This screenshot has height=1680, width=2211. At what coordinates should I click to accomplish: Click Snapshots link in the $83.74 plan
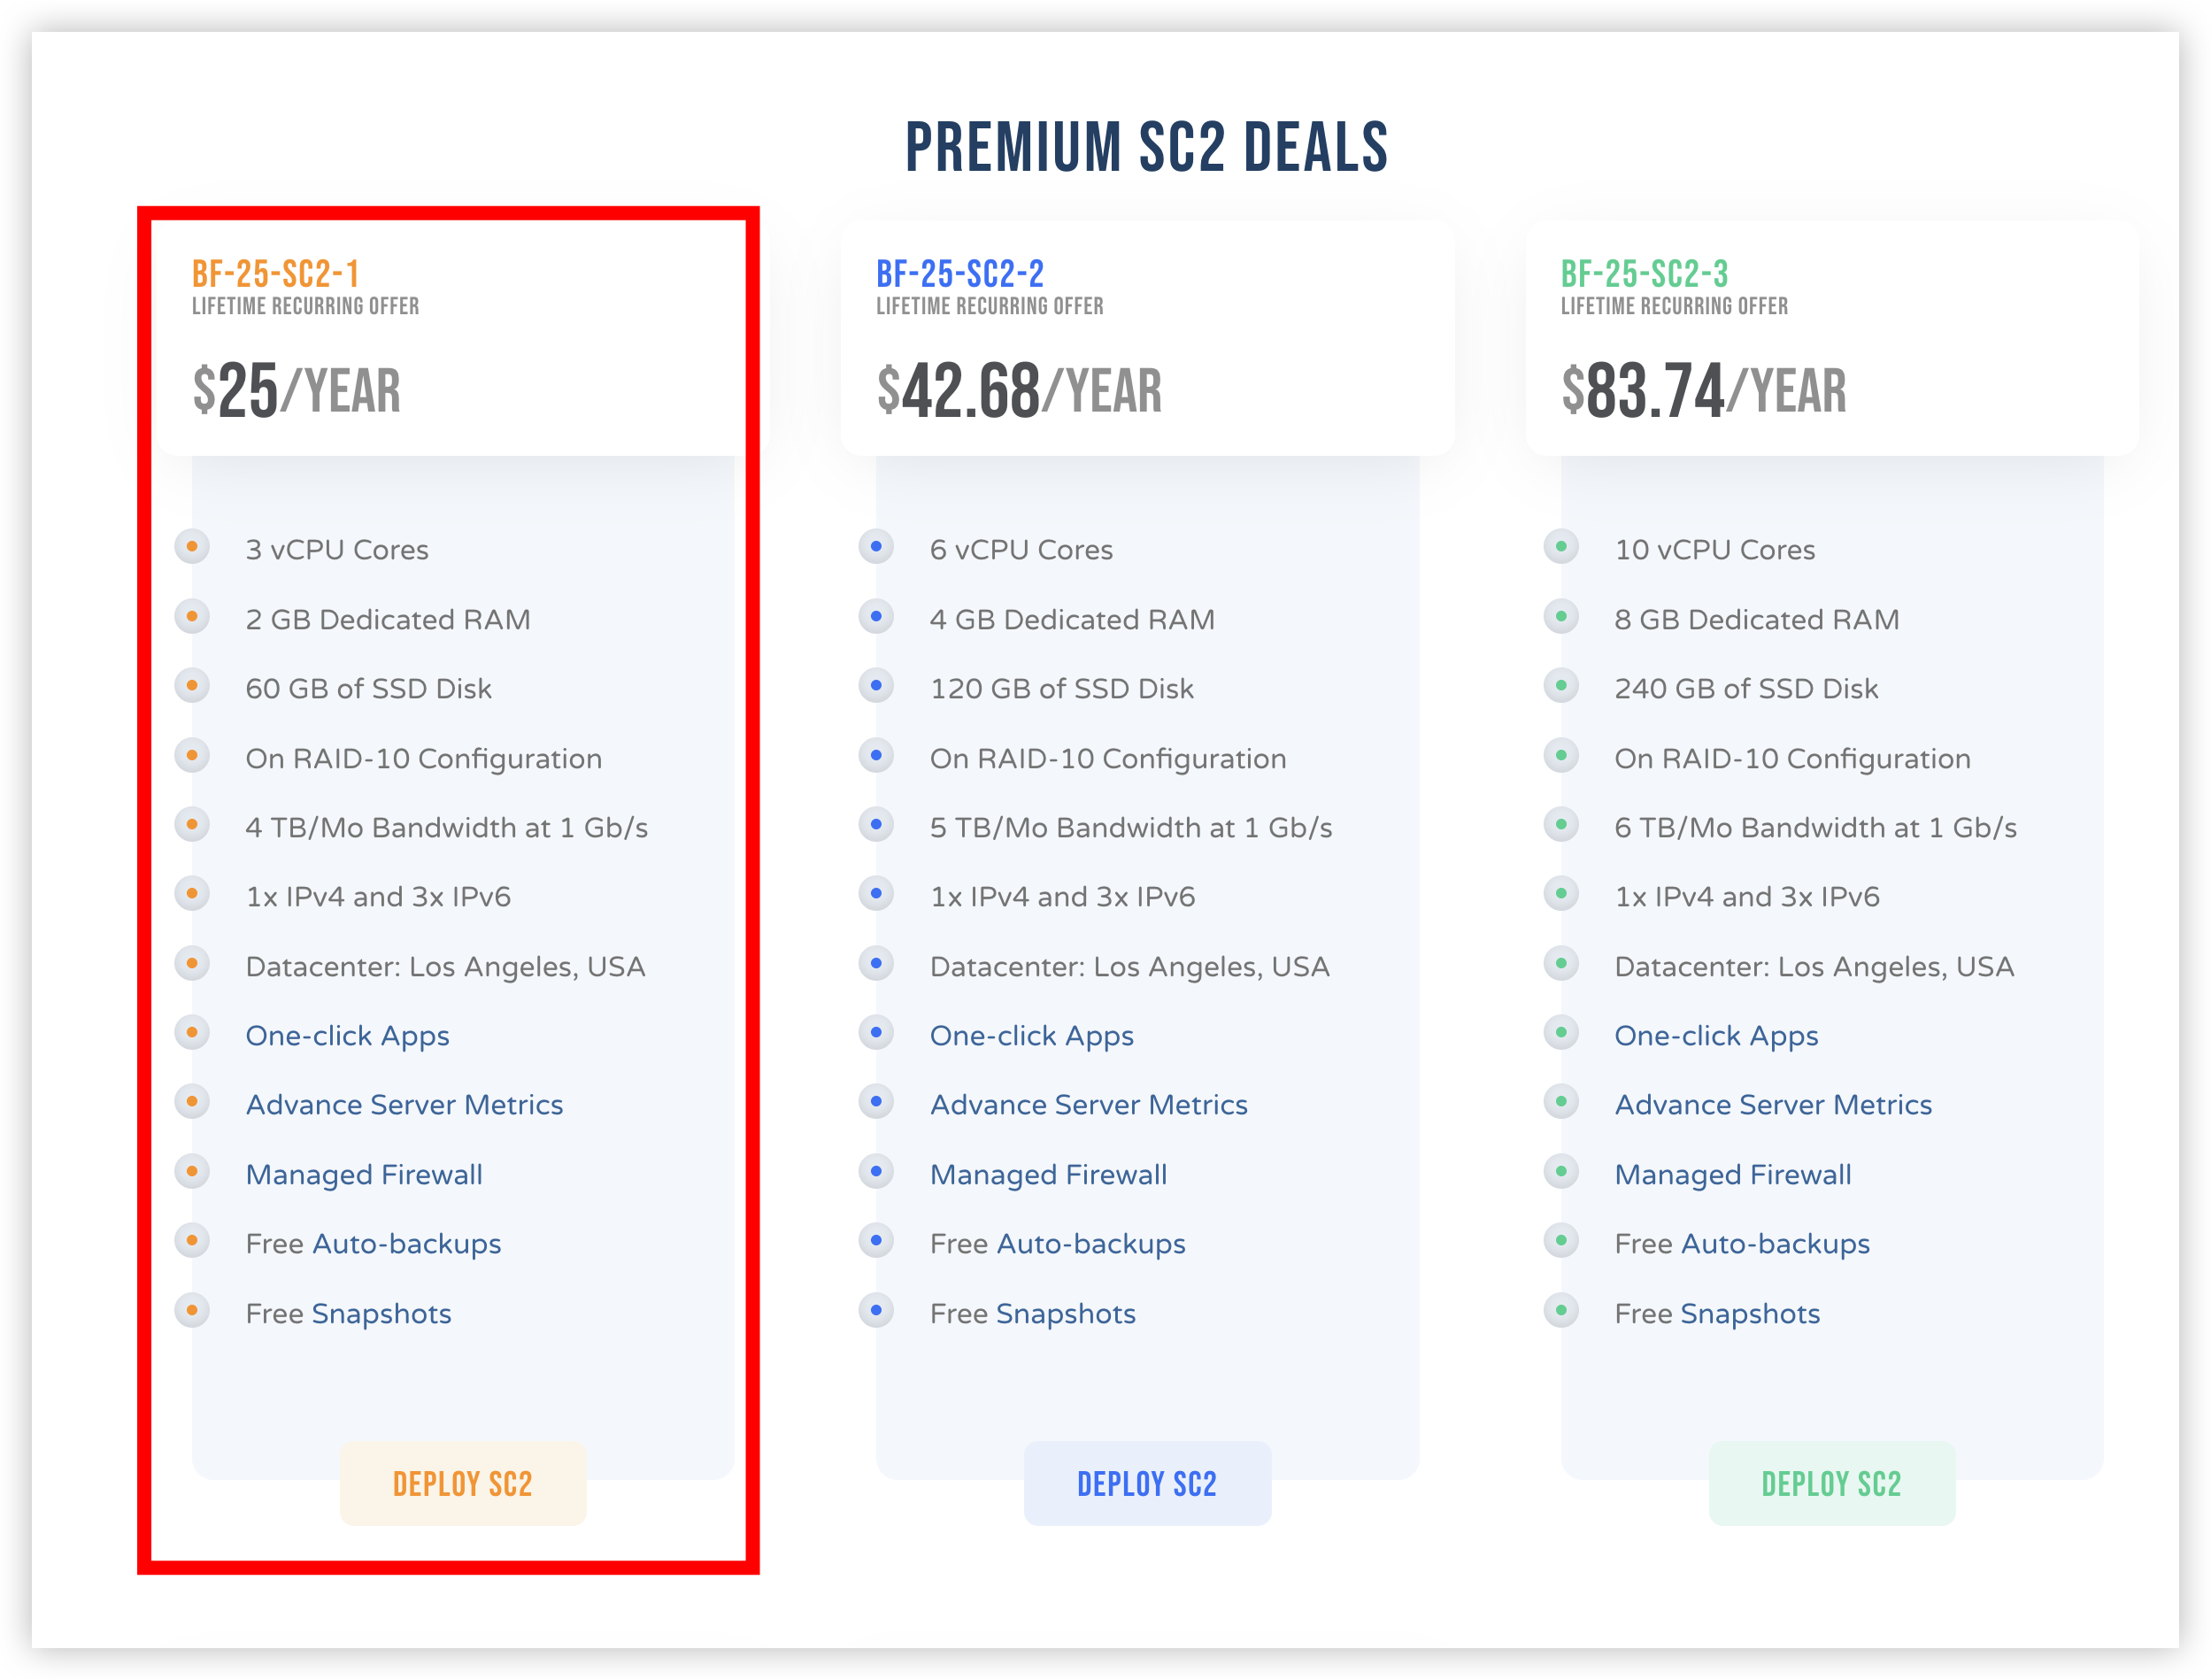[x=1749, y=1313]
